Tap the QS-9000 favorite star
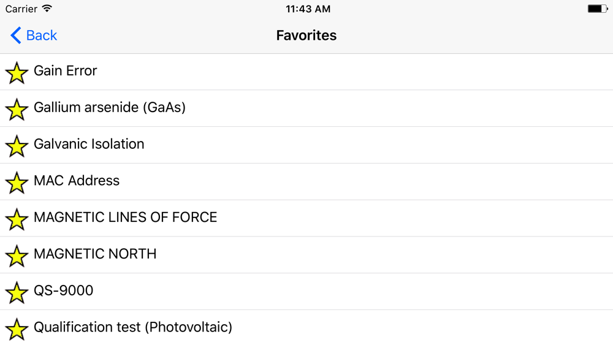 point(17,293)
